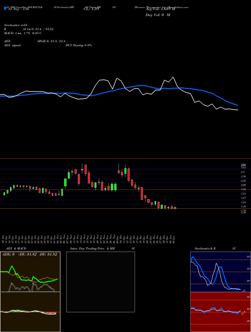Click the 2.5 price axis label

(x=242, y=172)
